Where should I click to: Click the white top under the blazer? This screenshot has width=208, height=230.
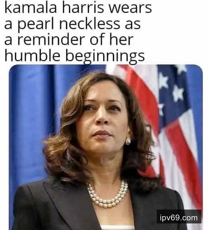click(118, 227)
